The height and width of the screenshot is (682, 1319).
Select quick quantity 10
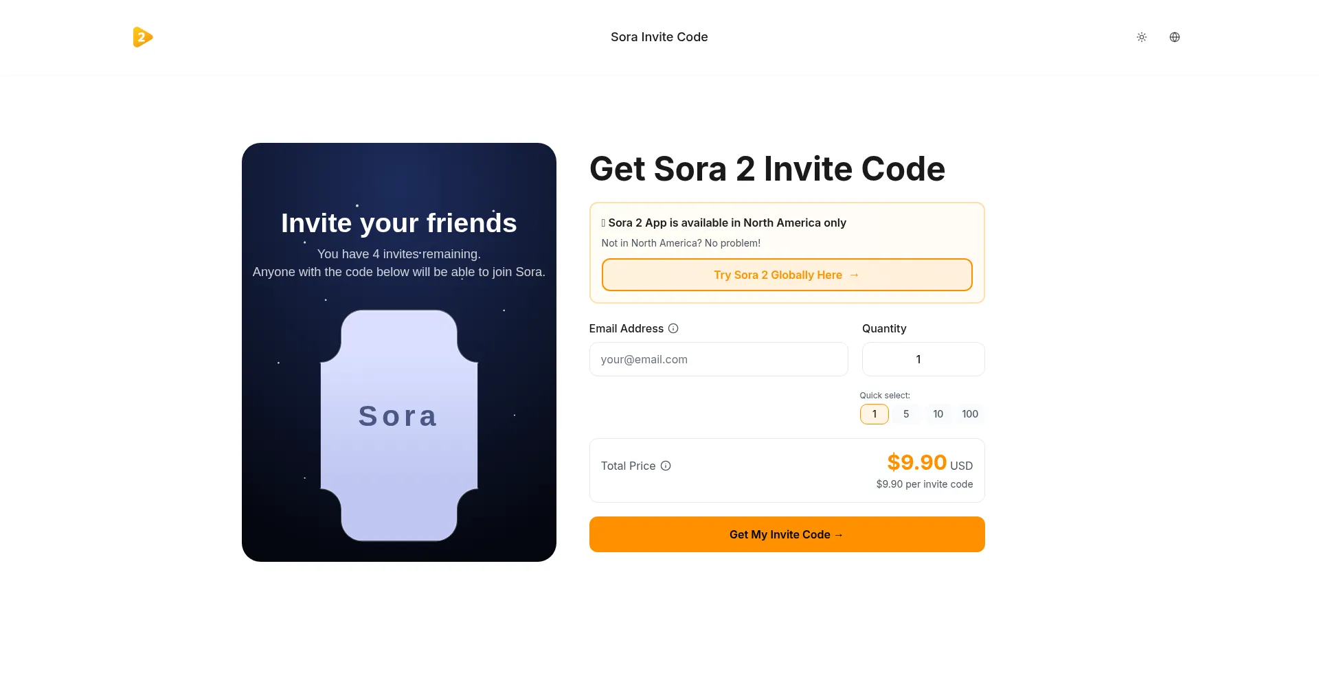pyautogui.click(x=938, y=414)
